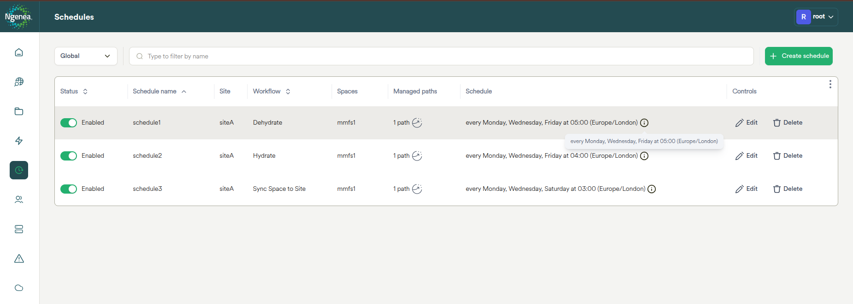Click the warning triangle alerts icon
The image size is (853, 304).
coord(19,258)
